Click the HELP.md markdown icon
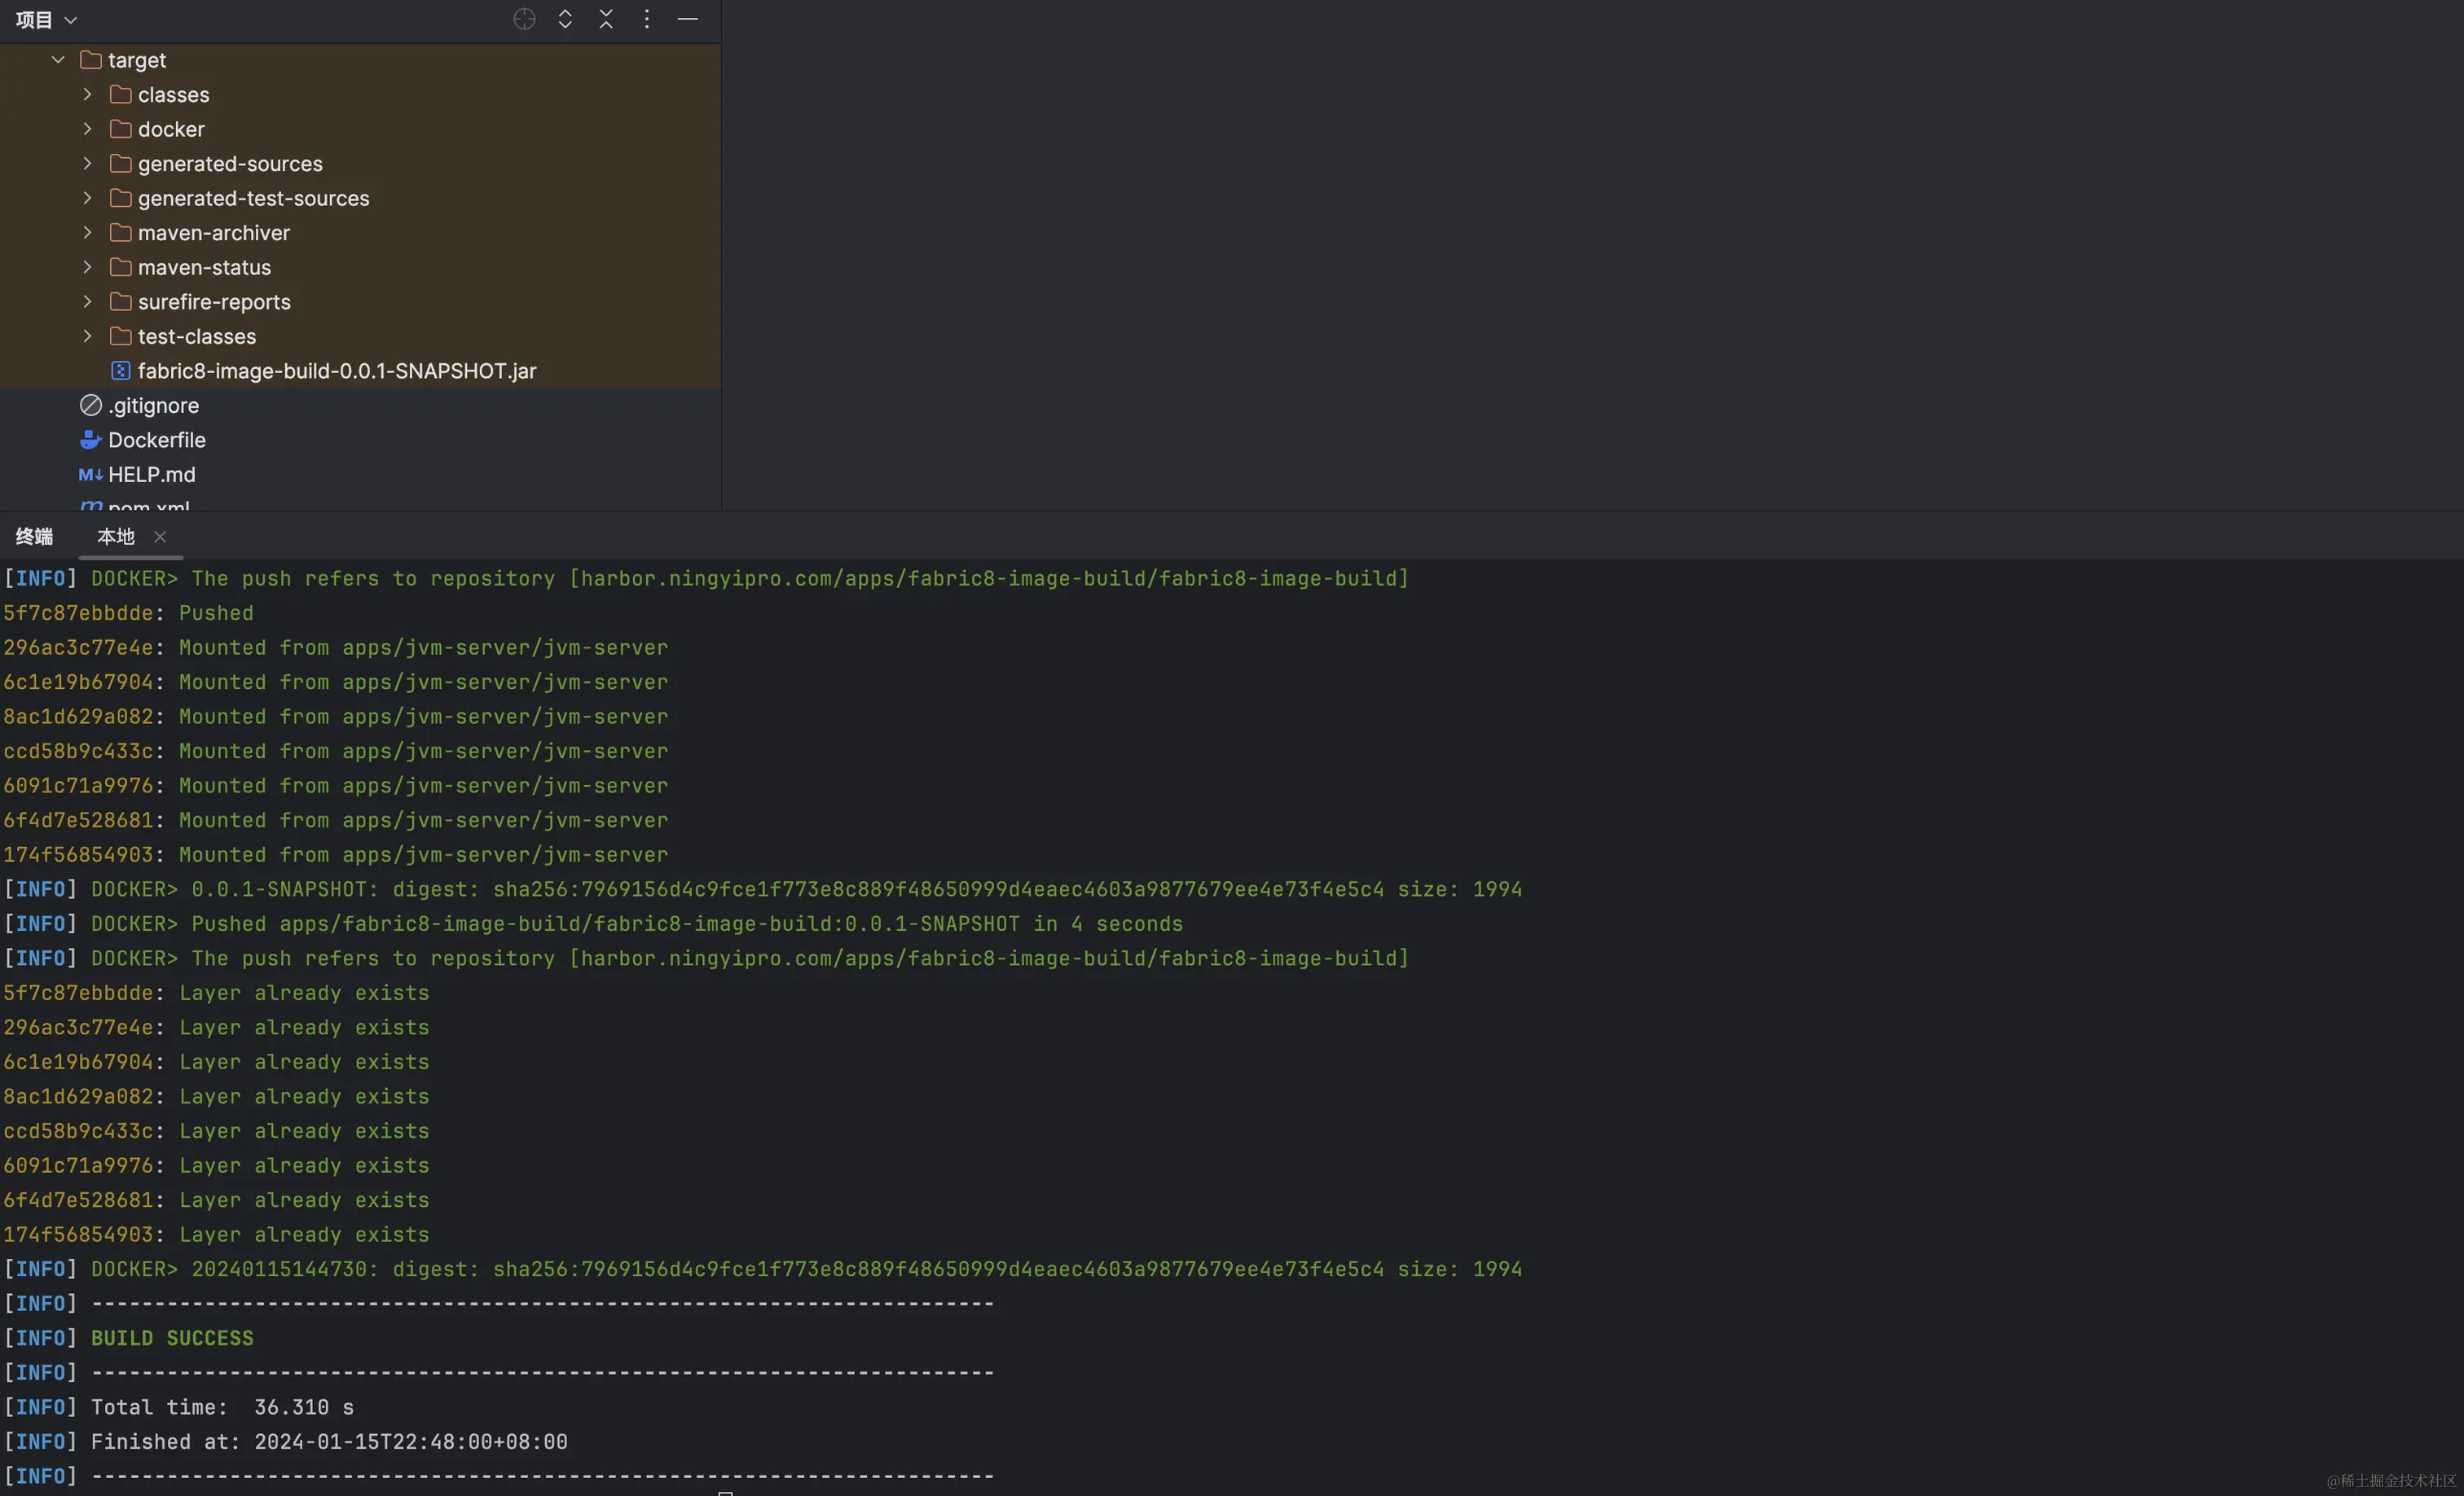2464x1496 pixels. pos(91,475)
